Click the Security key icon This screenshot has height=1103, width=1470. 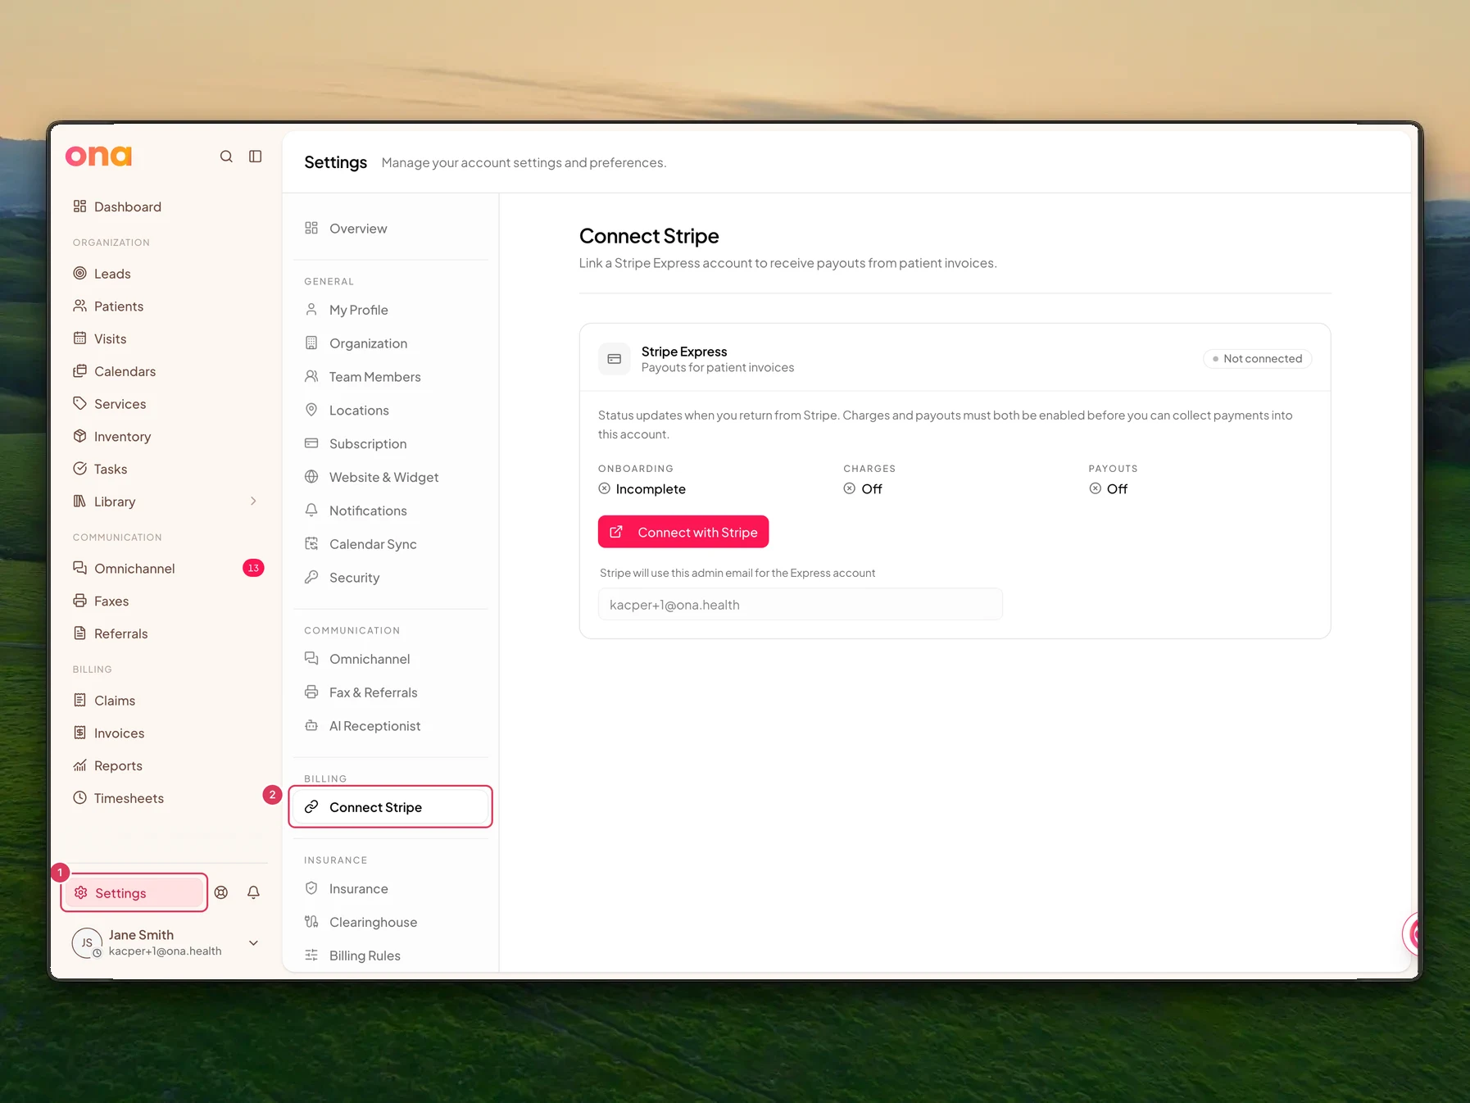click(311, 577)
